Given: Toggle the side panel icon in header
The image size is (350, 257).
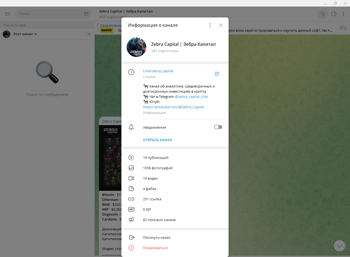Looking at the screenshot, I should coord(334,14).
